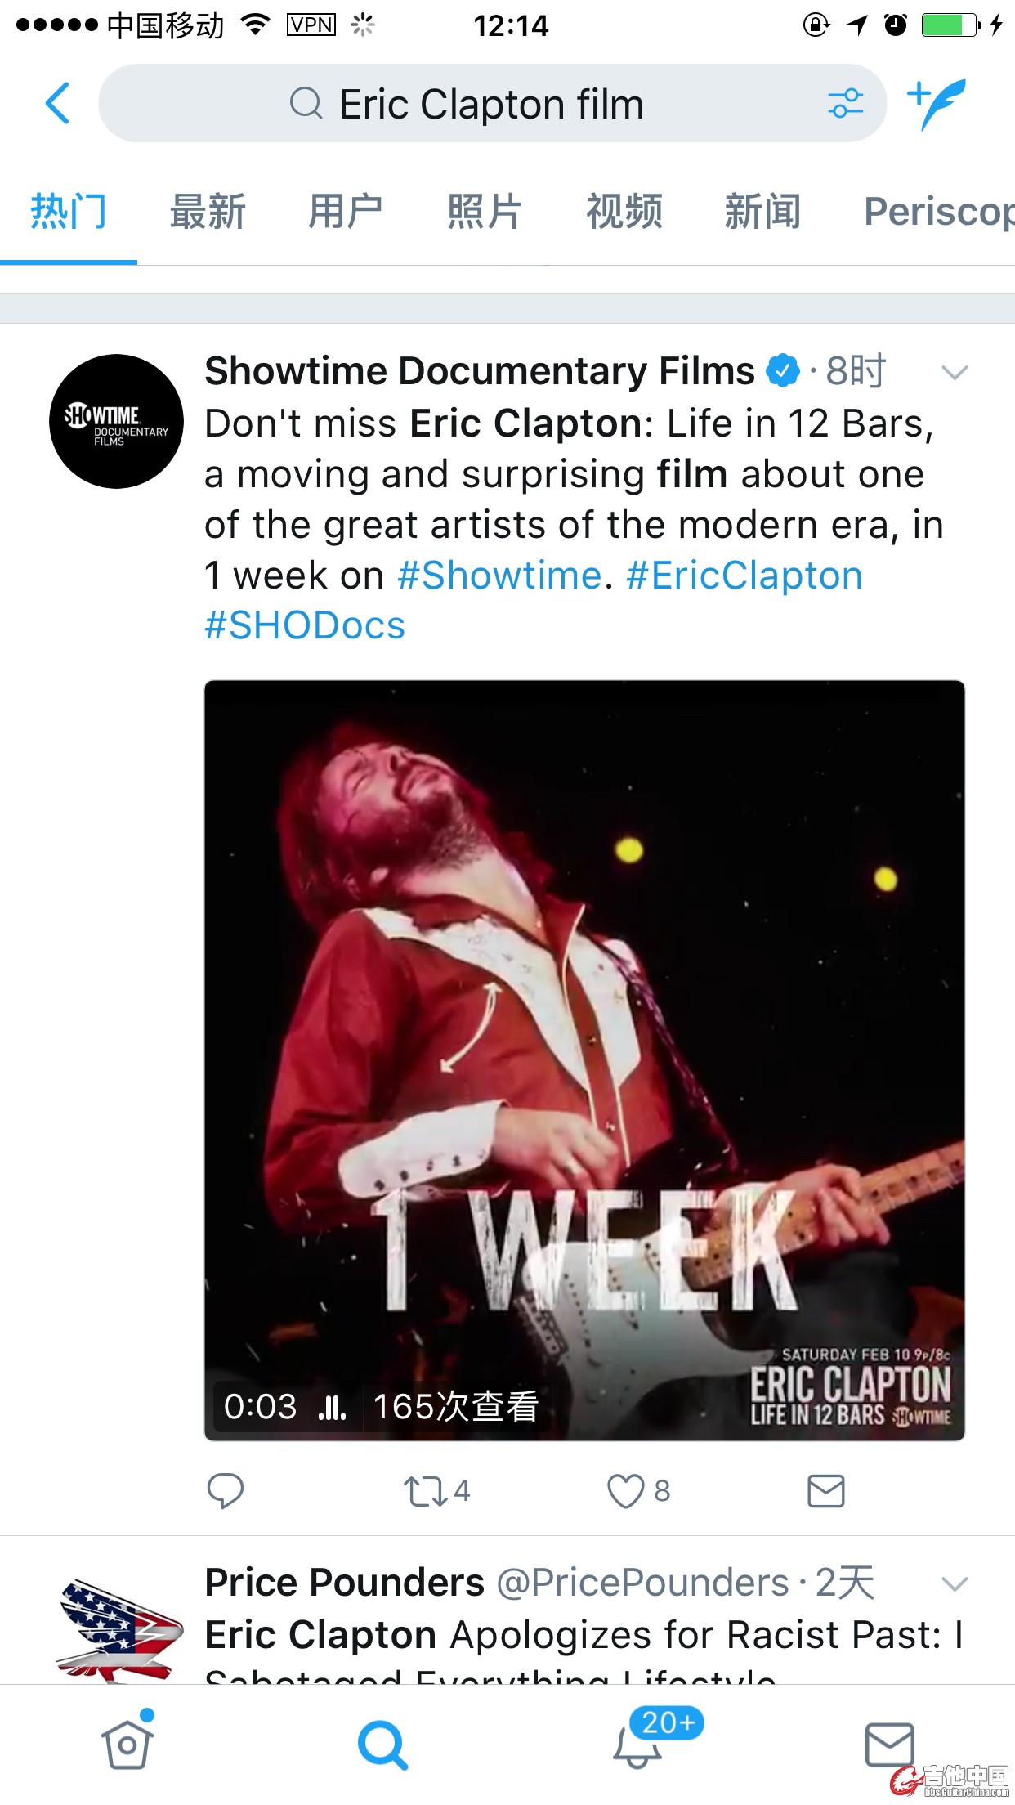Compose a new tweet with feather icon
The width and height of the screenshot is (1015, 1805).
[x=937, y=104]
